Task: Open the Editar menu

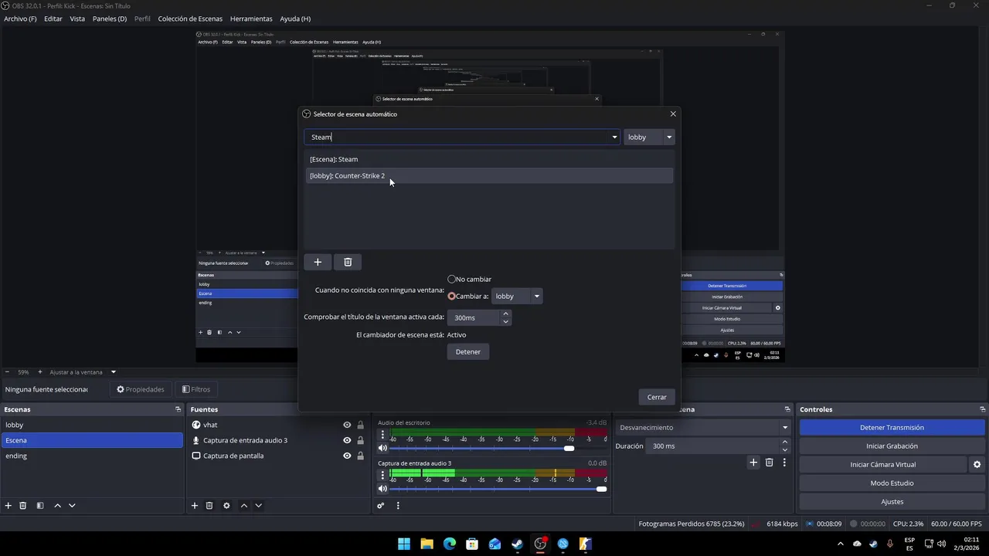Action: (53, 19)
